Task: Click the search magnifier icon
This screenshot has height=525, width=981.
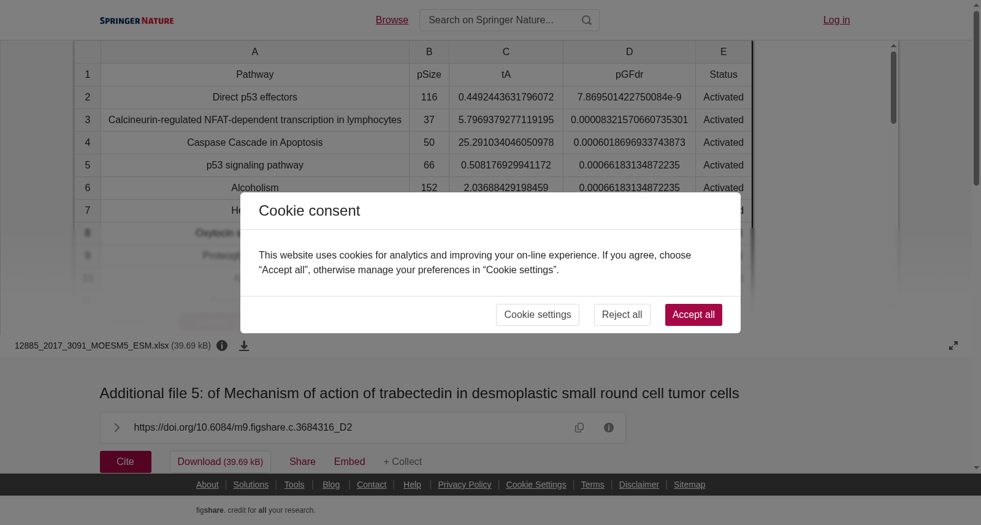Action: click(x=587, y=20)
